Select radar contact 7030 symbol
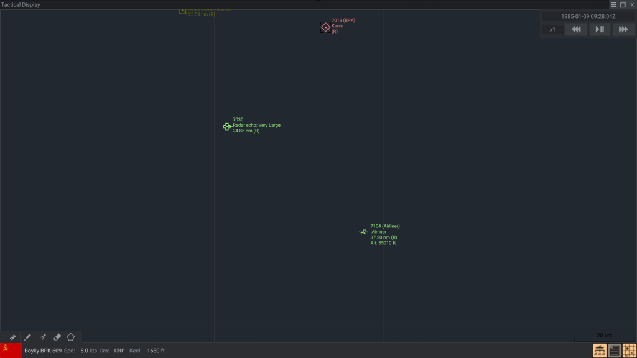637x358 pixels. pos(227,126)
